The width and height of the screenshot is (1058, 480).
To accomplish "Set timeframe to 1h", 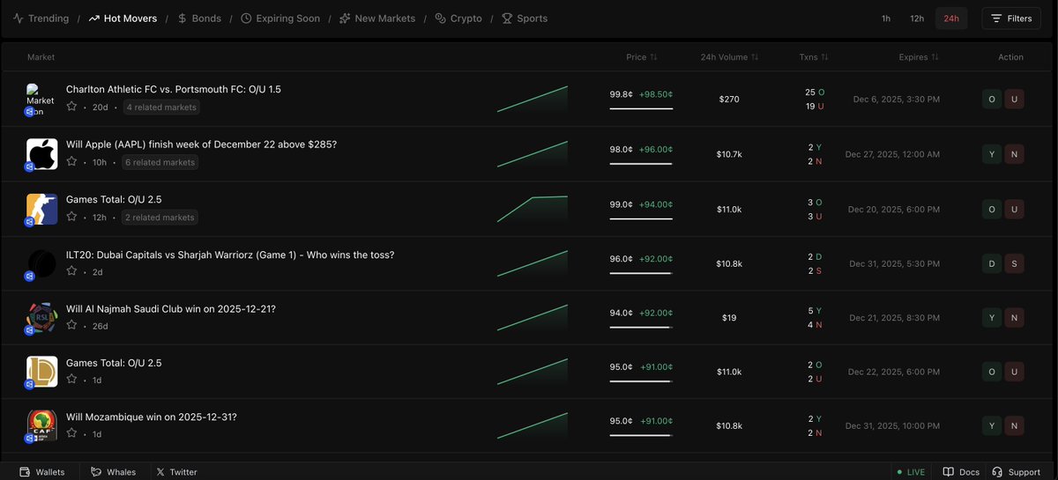I will (886, 18).
